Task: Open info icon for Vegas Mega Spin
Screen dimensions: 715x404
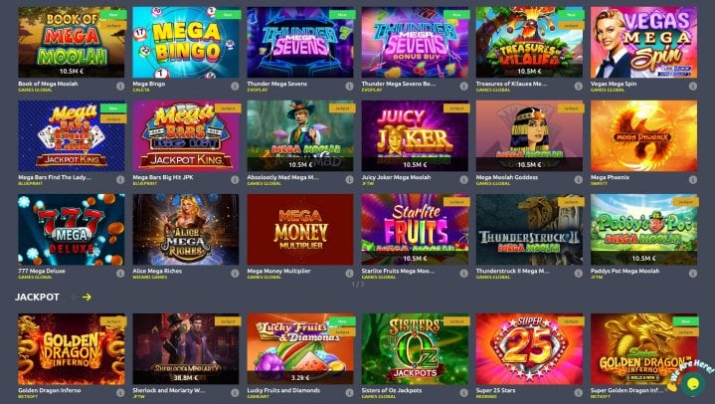Action: (x=693, y=86)
